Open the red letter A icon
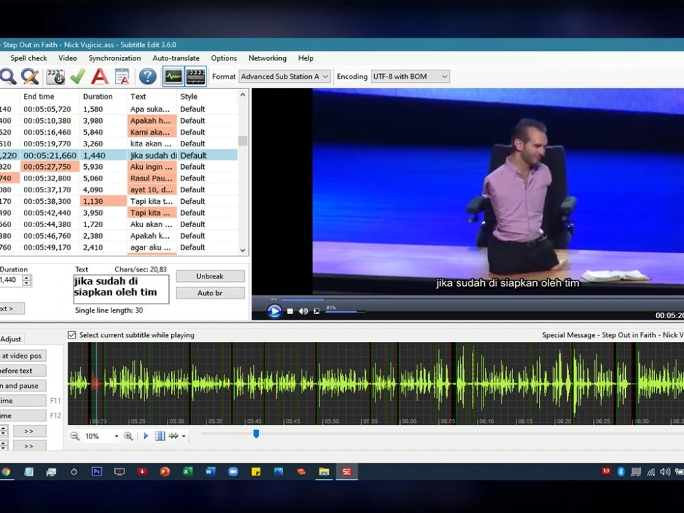 tap(100, 77)
